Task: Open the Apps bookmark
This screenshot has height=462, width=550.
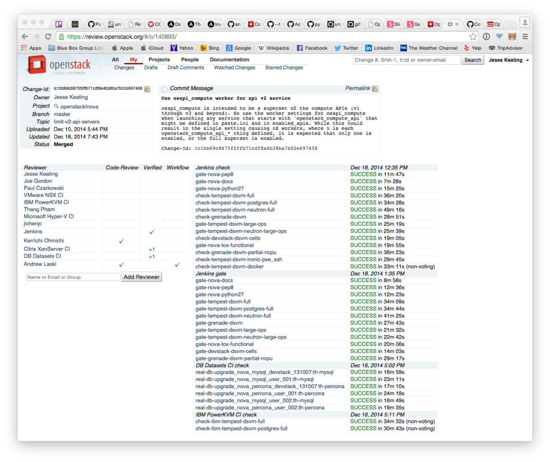Action: pyautogui.click(x=31, y=48)
